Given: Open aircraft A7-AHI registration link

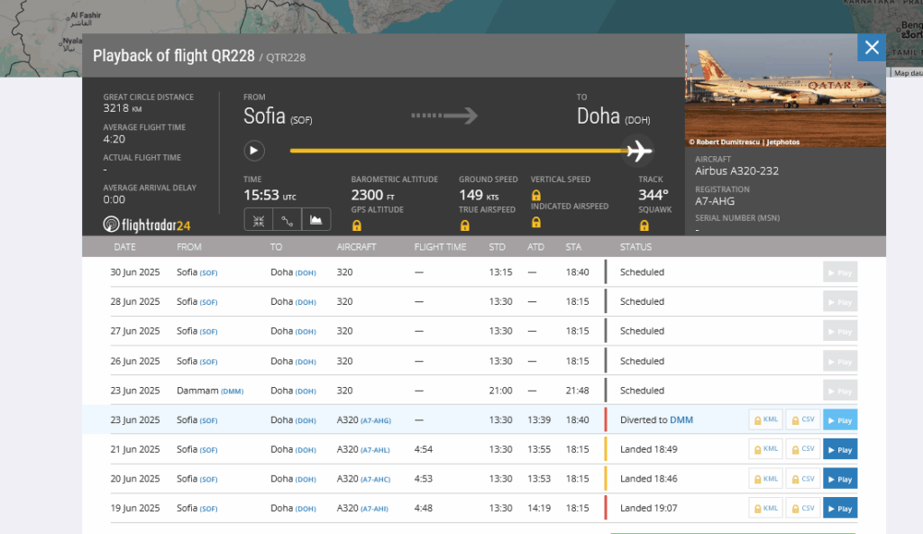Looking at the screenshot, I should point(374,509).
